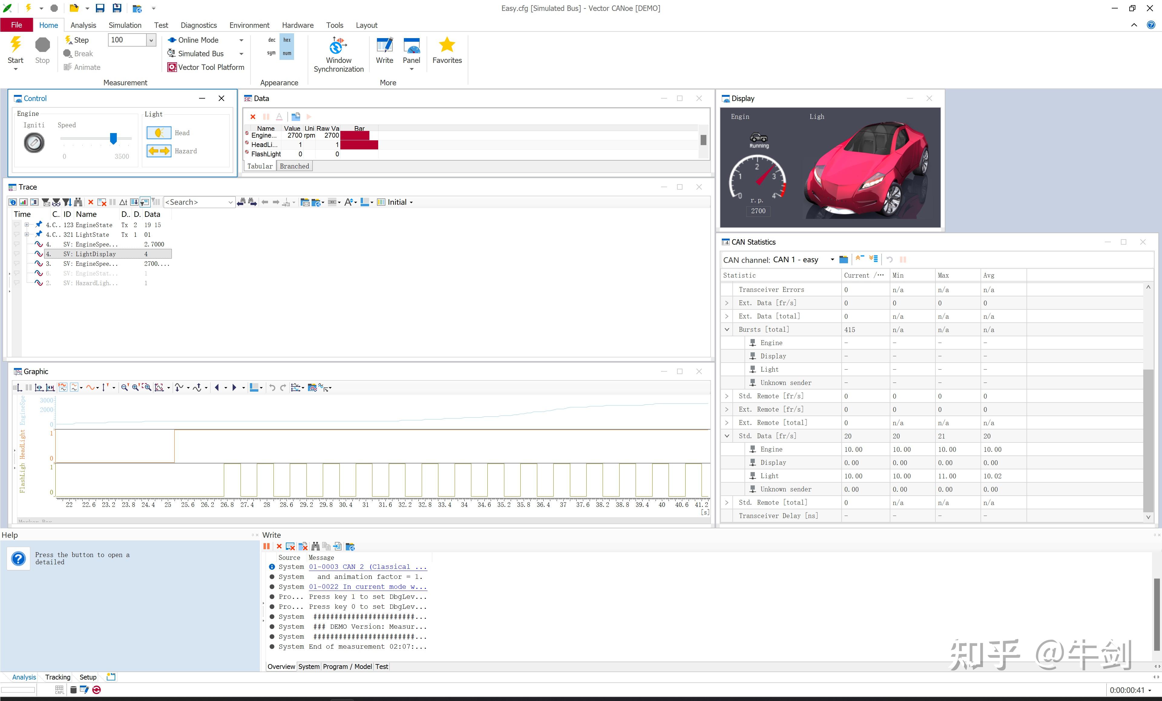Toggle the Hazard light switch

click(159, 151)
